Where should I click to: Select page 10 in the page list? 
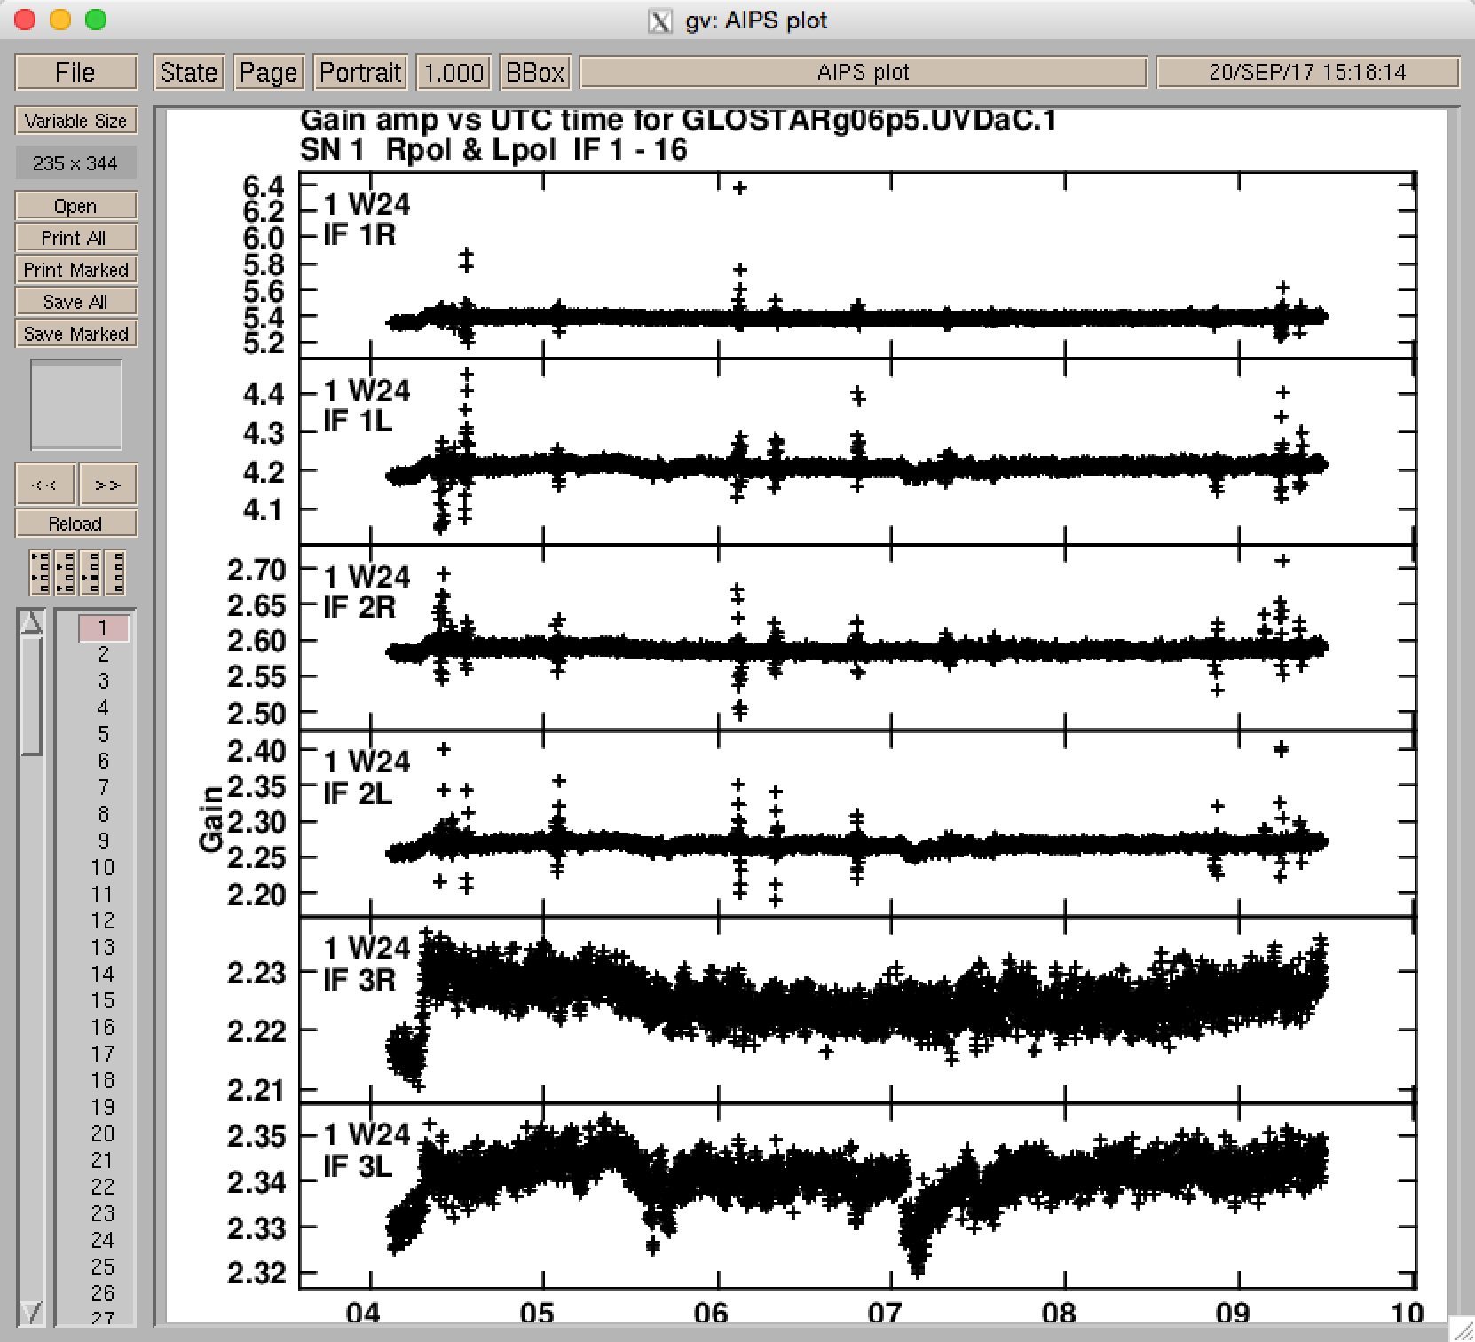click(x=104, y=867)
